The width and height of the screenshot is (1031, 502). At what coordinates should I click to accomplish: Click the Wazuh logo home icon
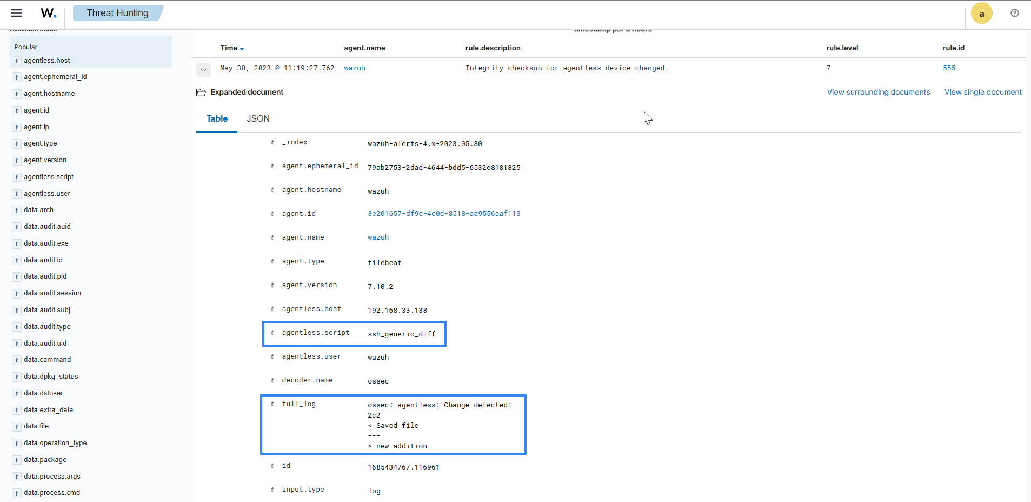(49, 13)
